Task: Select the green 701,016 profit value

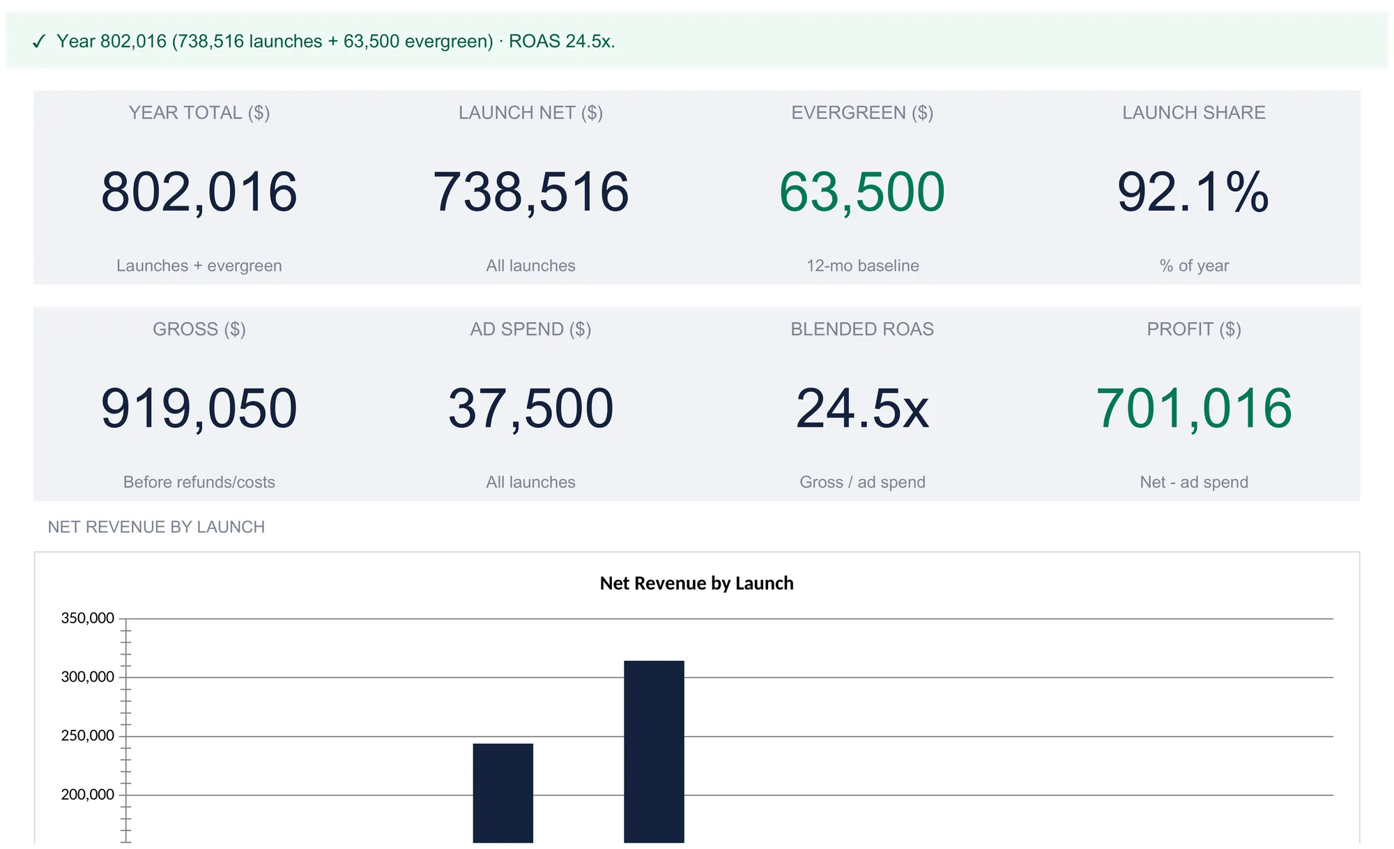Action: pos(1194,408)
